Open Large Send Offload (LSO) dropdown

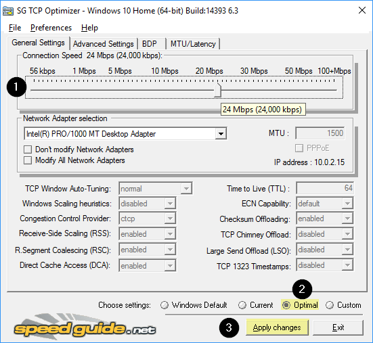tap(347, 250)
